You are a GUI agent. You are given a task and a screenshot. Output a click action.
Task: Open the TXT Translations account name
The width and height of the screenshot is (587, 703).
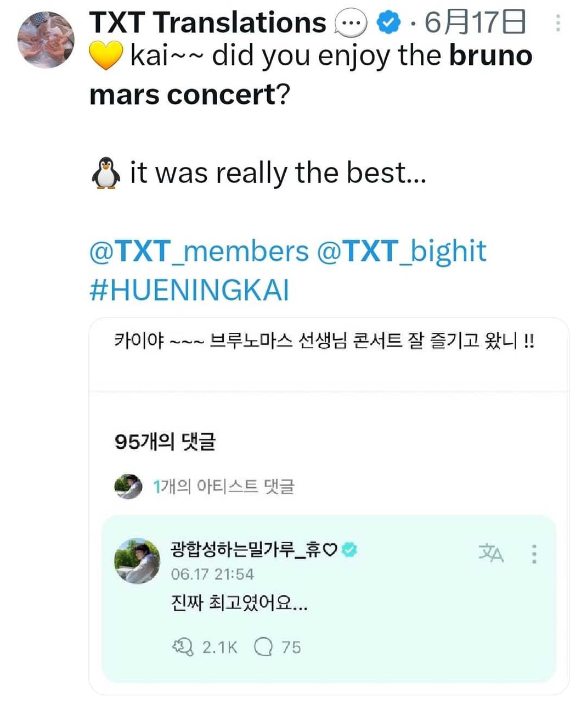click(207, 23)
